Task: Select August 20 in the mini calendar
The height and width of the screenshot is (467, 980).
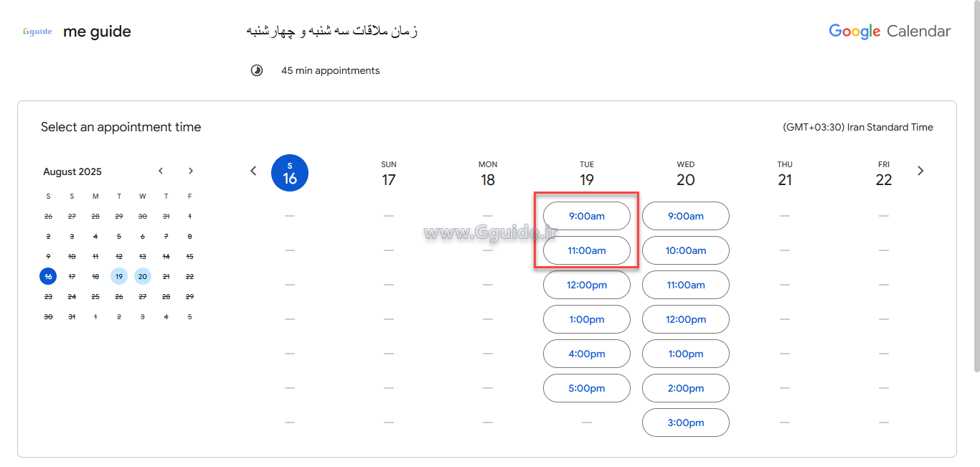Action: [x=142, y=276]
